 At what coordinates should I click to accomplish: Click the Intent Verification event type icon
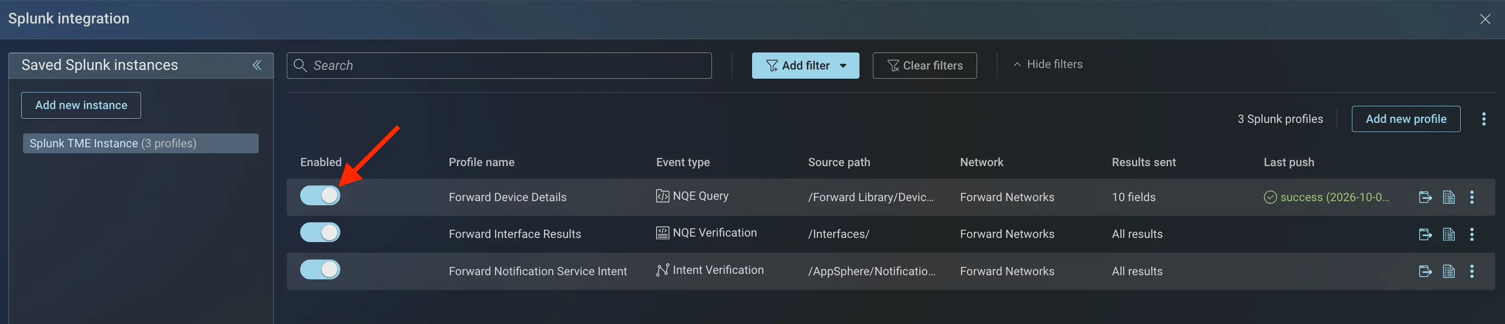[x=662, y=270]
